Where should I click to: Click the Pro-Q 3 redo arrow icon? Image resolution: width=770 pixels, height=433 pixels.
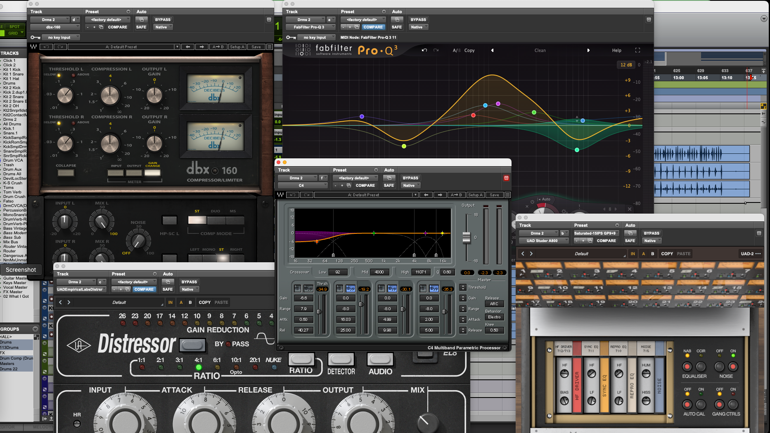[436, 50]
